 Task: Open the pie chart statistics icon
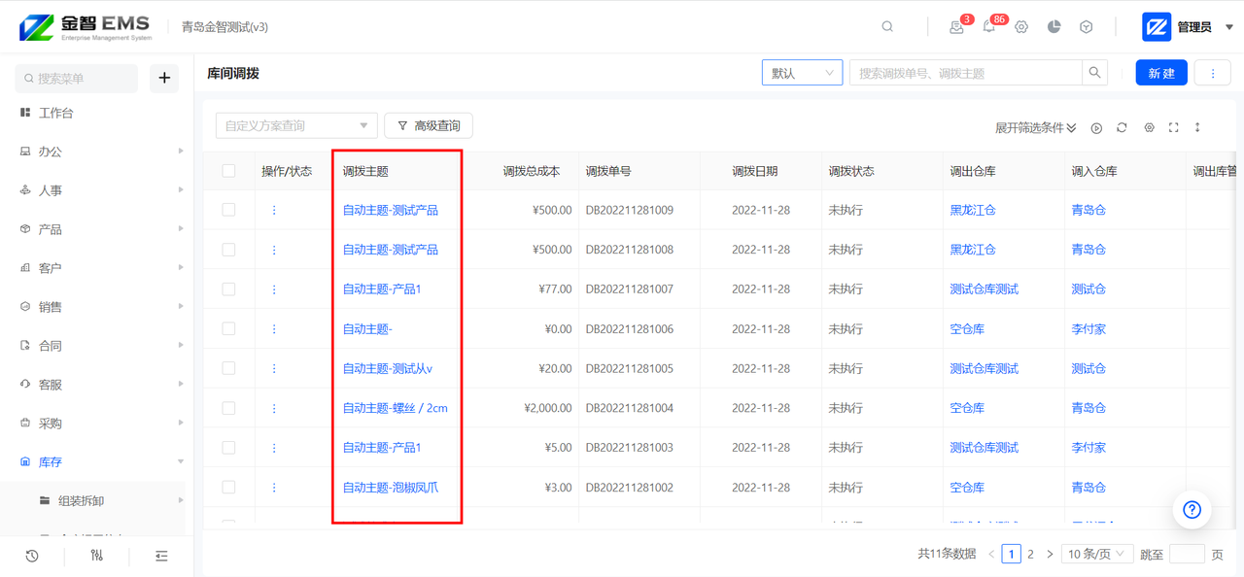1054,27
